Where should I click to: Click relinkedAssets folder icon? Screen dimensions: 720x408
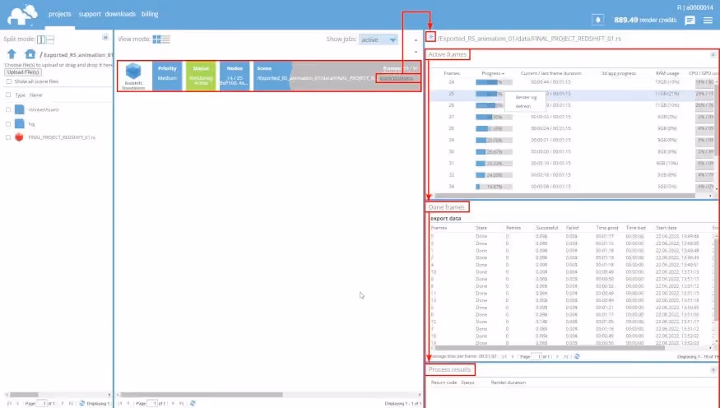coord(19,109)
